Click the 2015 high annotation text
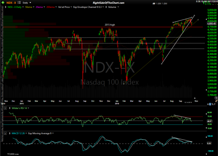Image resolution: width=218 pixels, height=156 pixels. click(110, 25)
